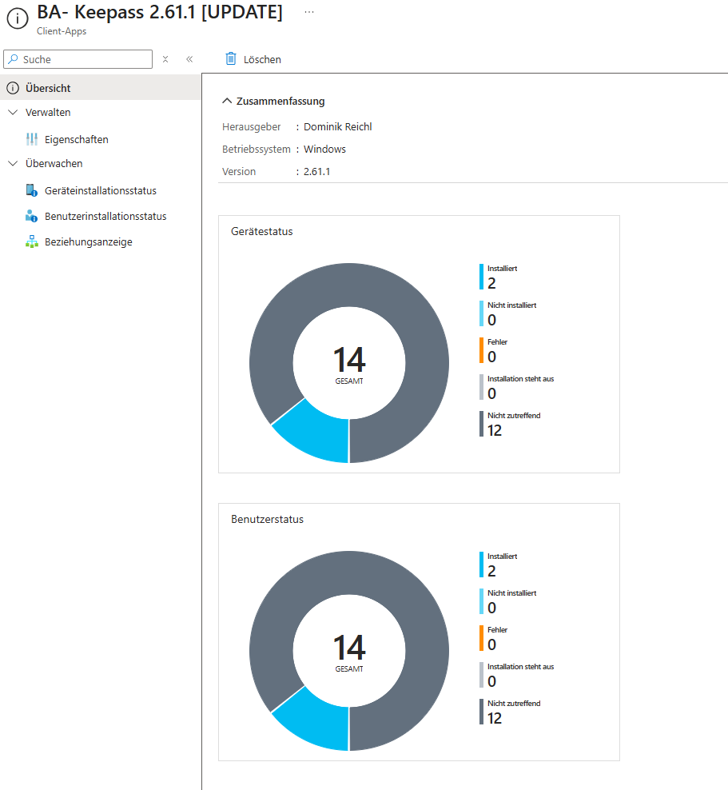The image size is (728, 790).
Task: Click the Benutzerstatus total 14 GESAMT
Action: click(x=349, y=652)
